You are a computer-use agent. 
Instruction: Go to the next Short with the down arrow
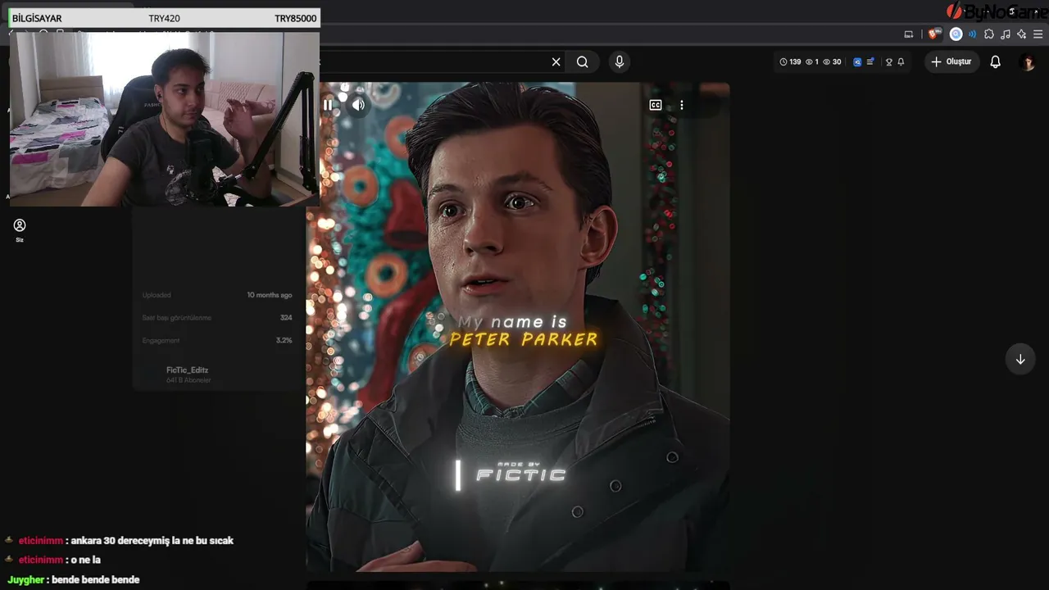pyautogui.click(x=1020, y=359)
